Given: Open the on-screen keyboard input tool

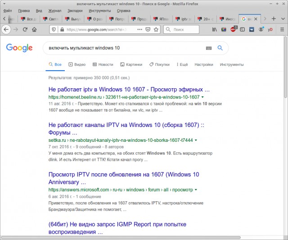Looking at the screenshot, I should click(x=209, y=48).
